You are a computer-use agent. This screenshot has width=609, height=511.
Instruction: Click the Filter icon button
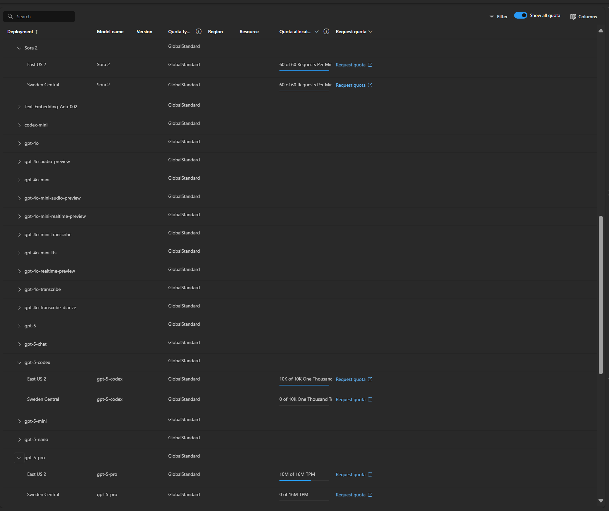point(492,17)
